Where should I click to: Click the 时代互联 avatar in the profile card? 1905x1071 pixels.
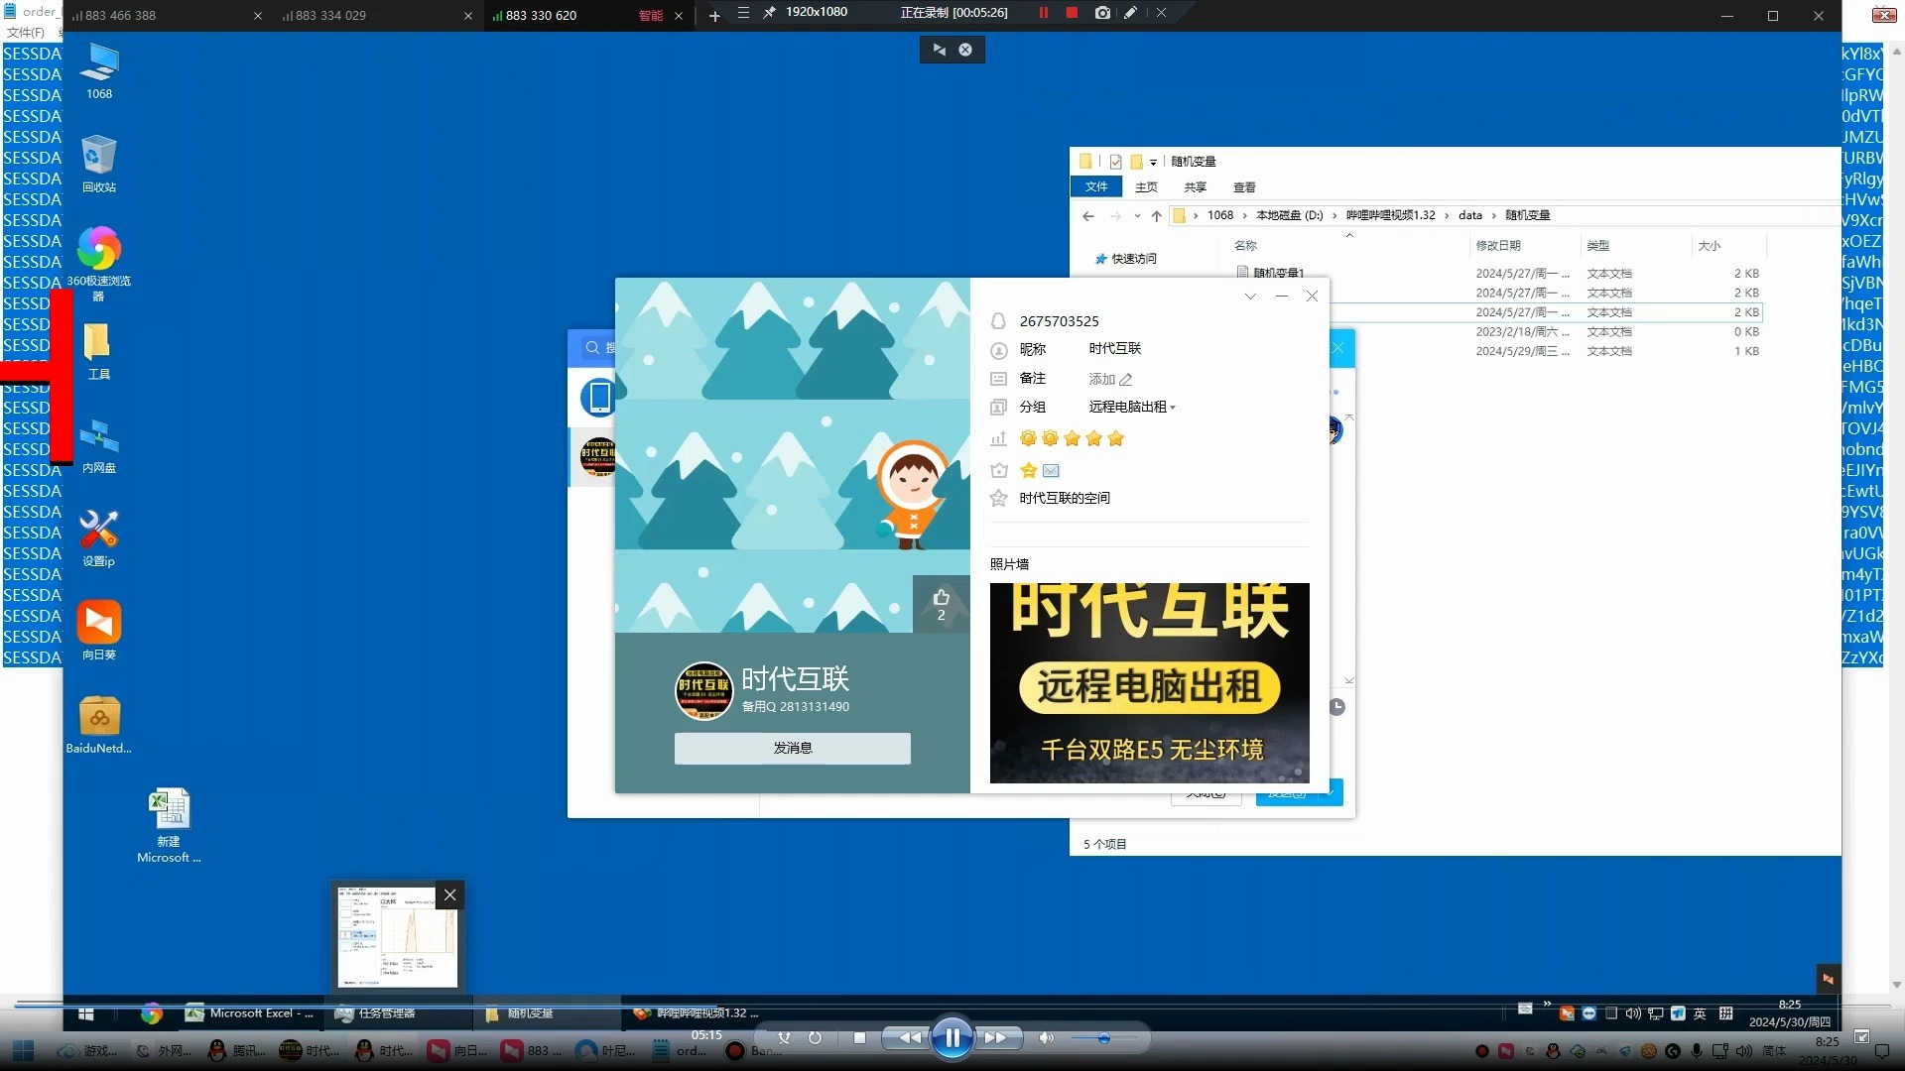click(x=703, y=691)
